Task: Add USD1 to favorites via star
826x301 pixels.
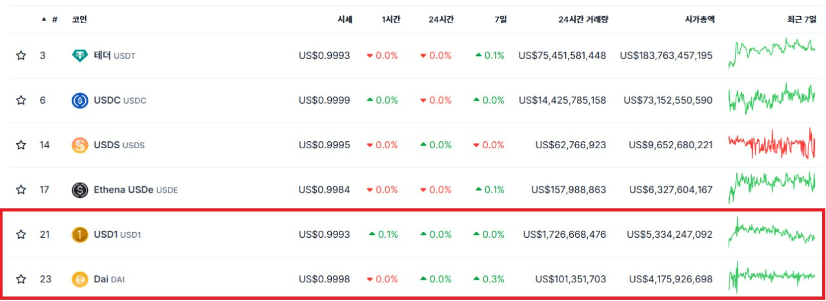Action: [x=21, y=235]
